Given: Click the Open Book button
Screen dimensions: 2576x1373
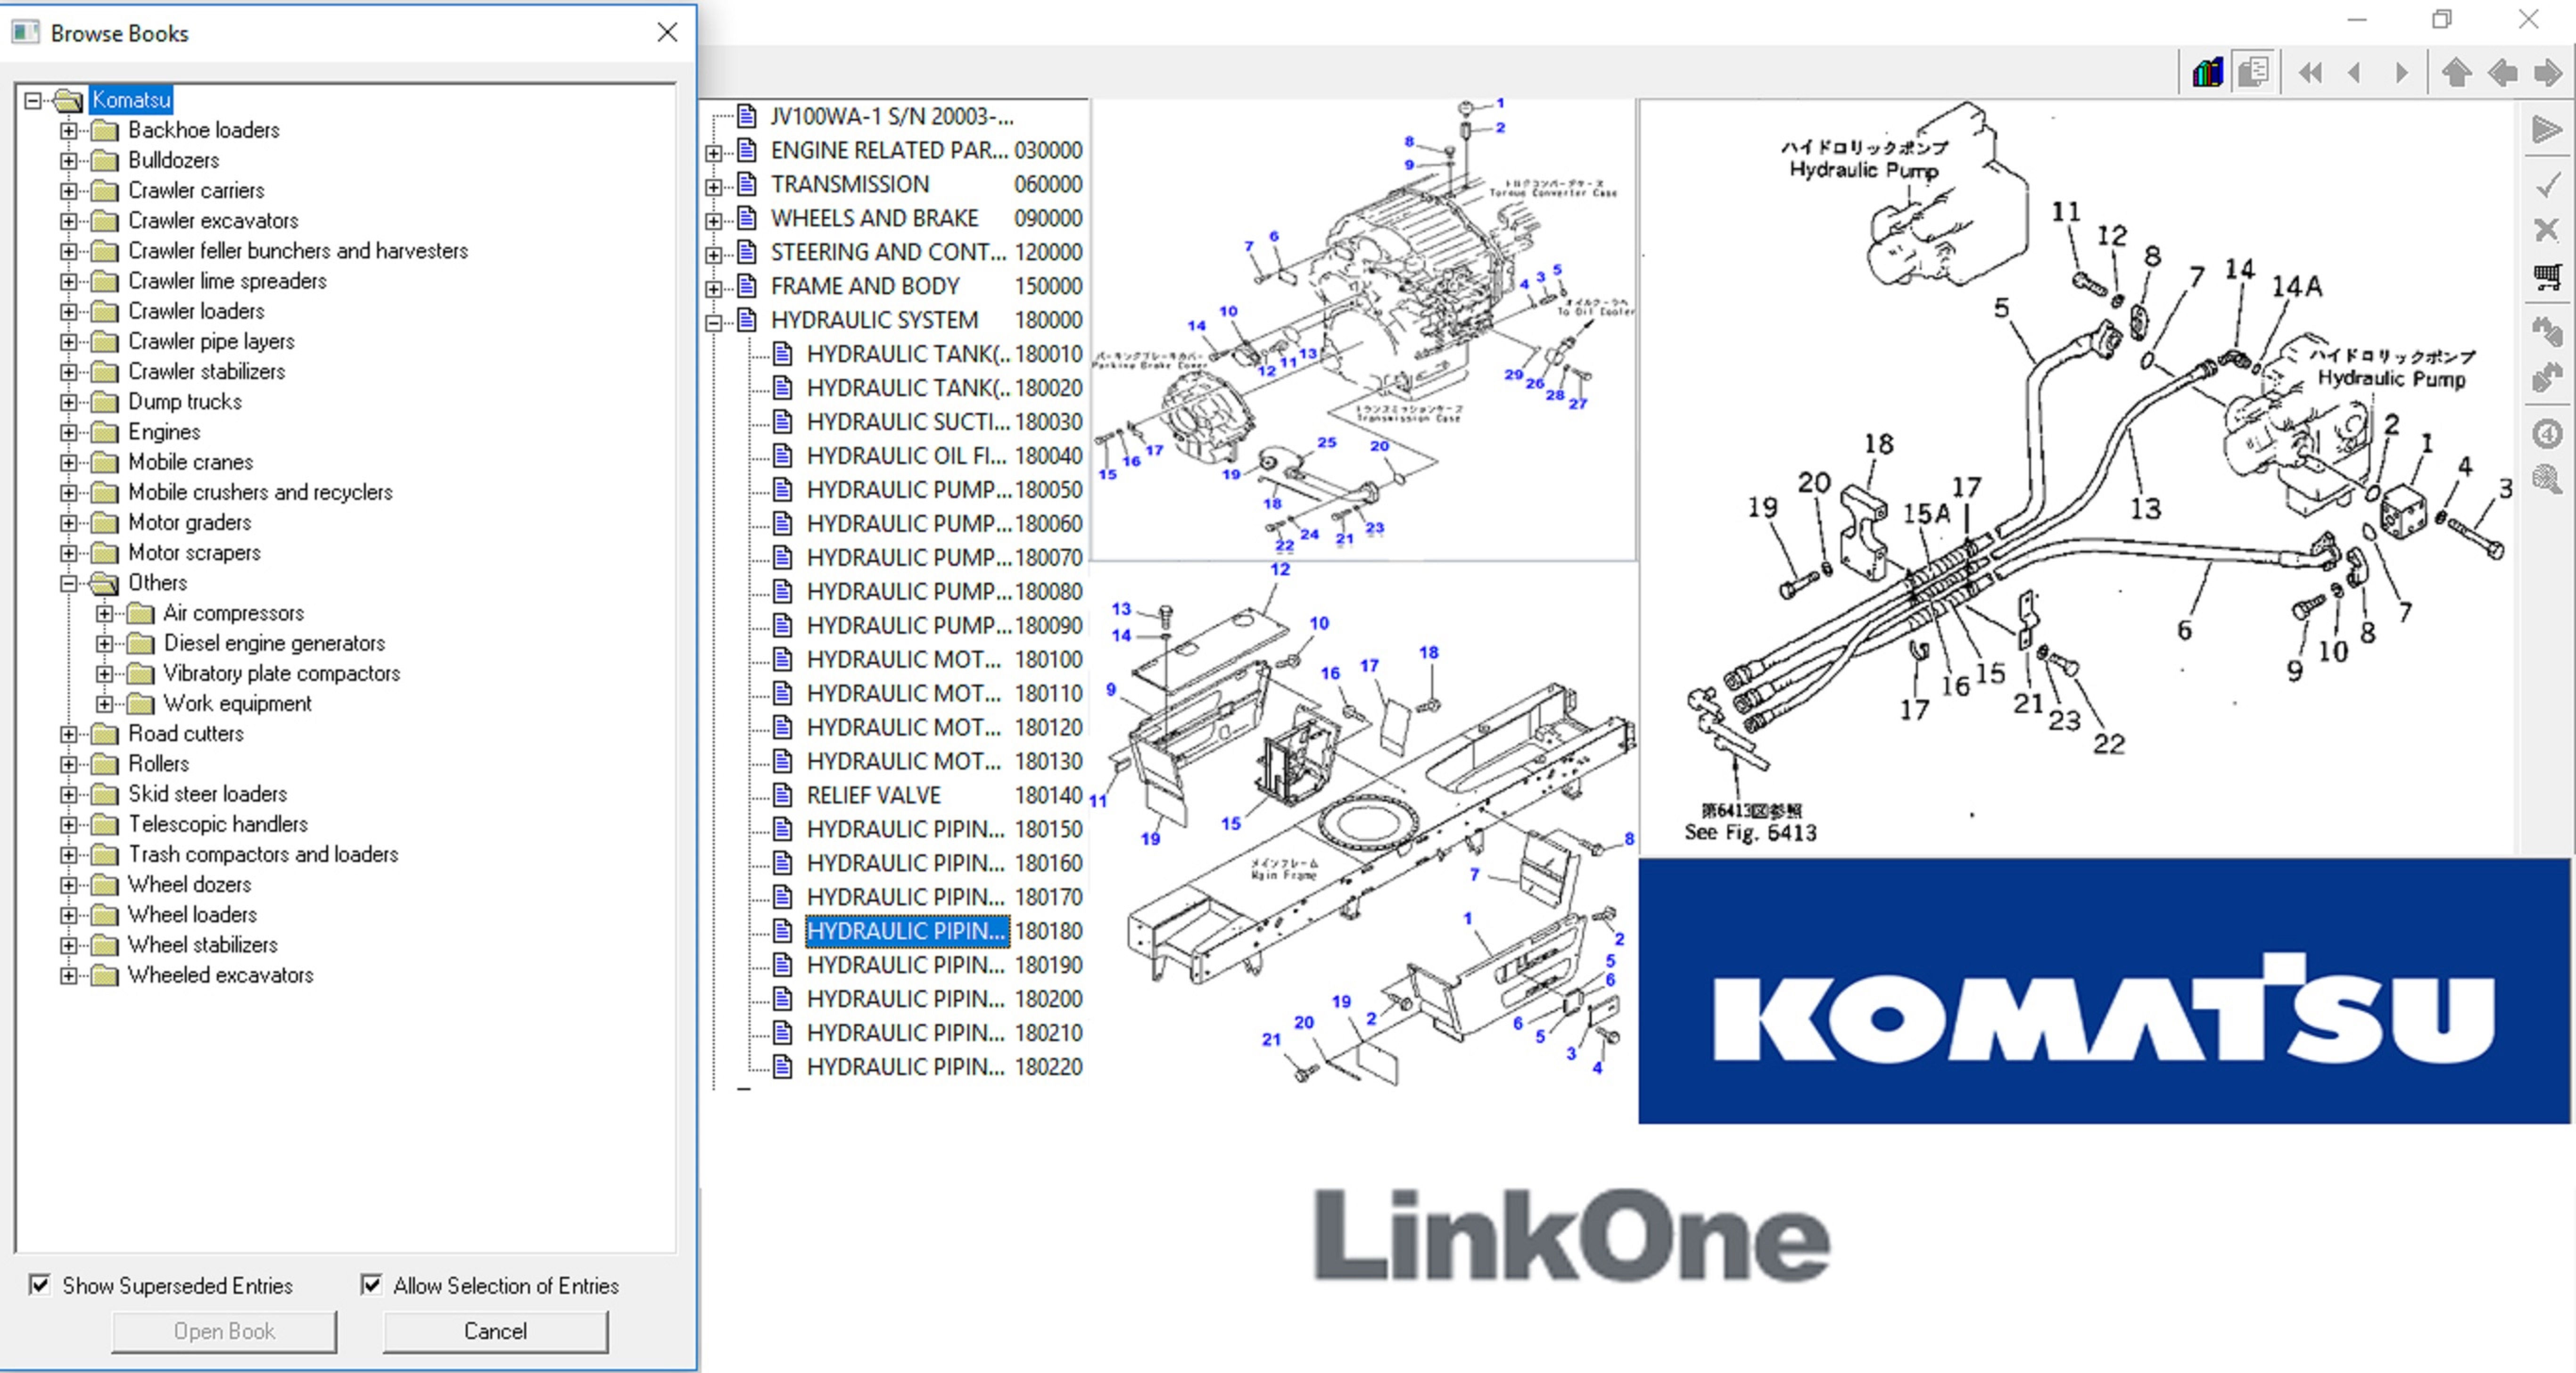Looking at the screenshot, I should coord(224,1331).
